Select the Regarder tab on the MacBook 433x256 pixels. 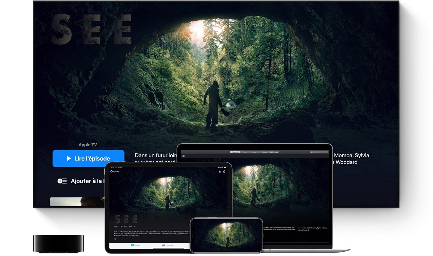235,152
